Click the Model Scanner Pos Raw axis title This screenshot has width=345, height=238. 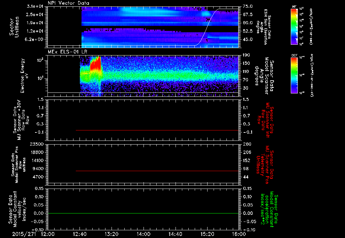pos(19,165)
